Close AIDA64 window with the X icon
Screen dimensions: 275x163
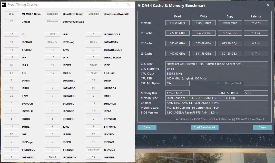[x=268, y=5]
